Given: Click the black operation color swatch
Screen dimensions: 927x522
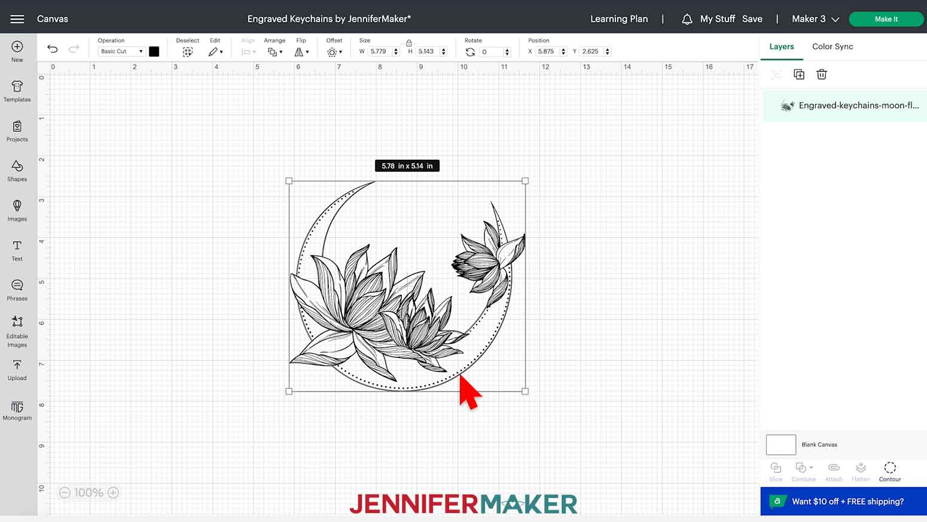Looking at the screenshot, I should (x=154, y=51).
